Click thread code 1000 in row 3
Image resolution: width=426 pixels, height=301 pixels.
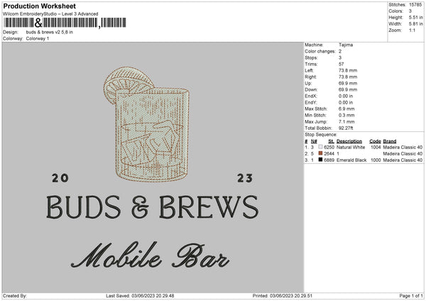pyautogui.click(x=376, y=160)
